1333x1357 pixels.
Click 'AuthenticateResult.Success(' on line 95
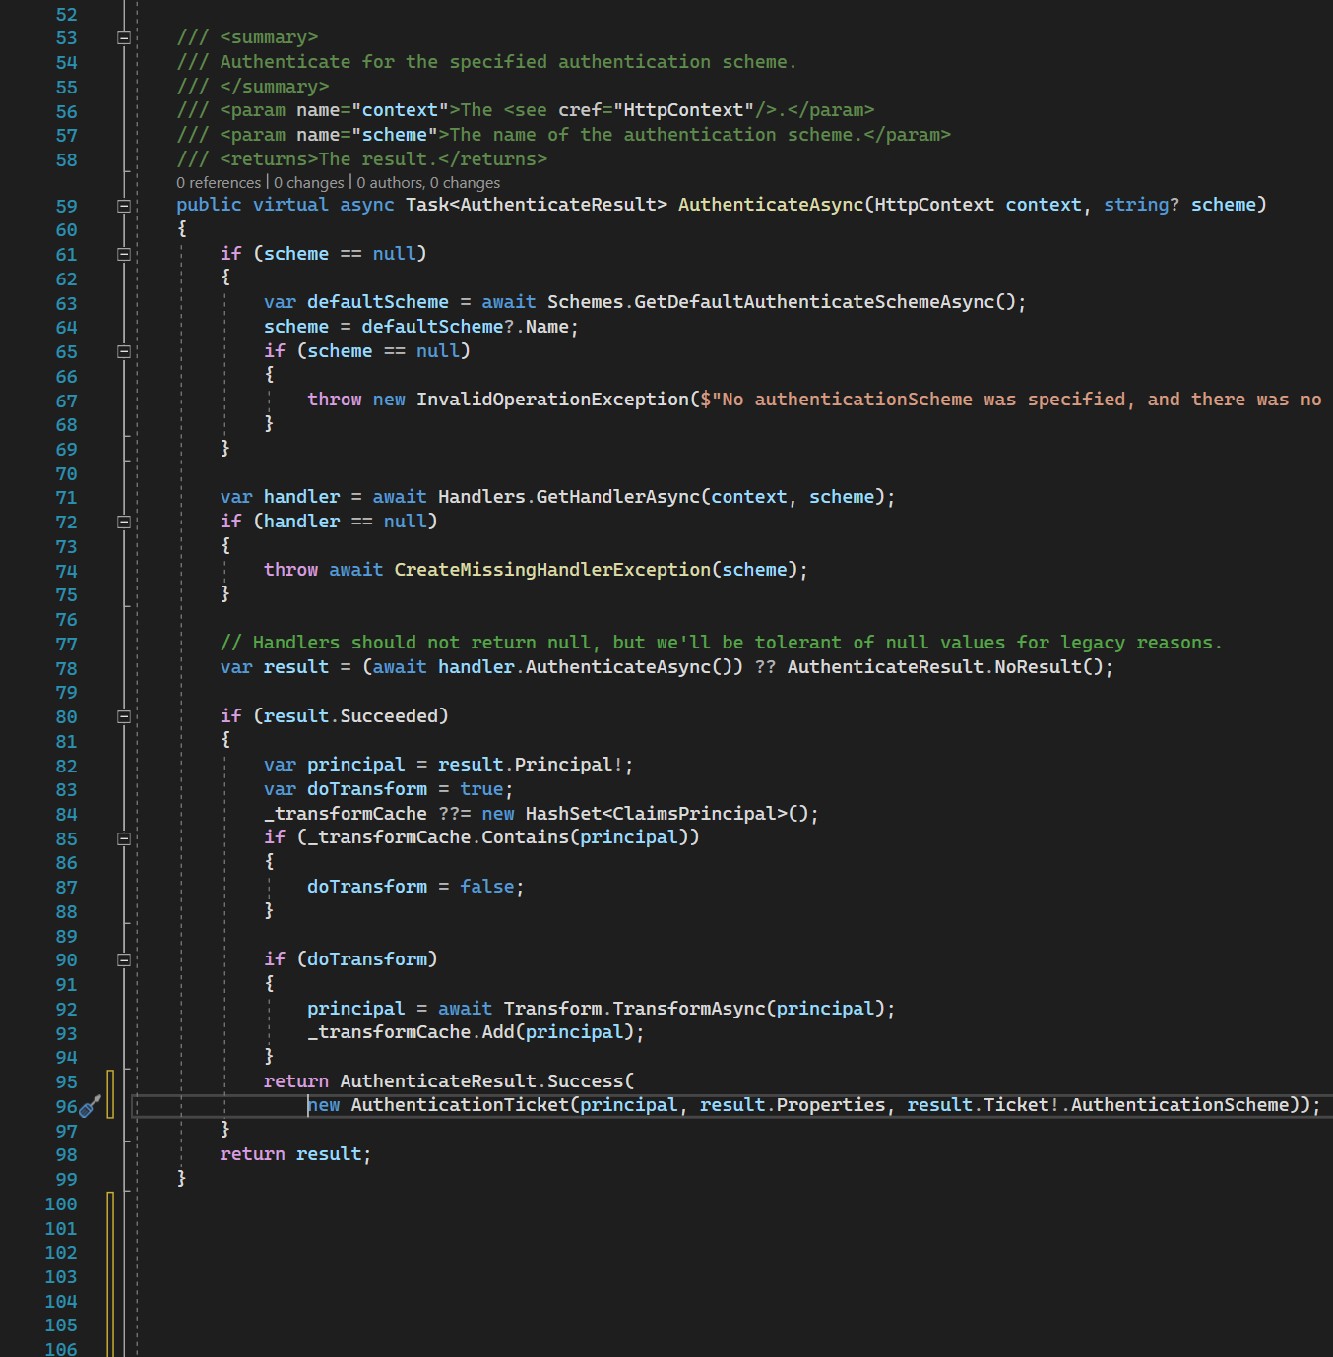point(487,1081)
